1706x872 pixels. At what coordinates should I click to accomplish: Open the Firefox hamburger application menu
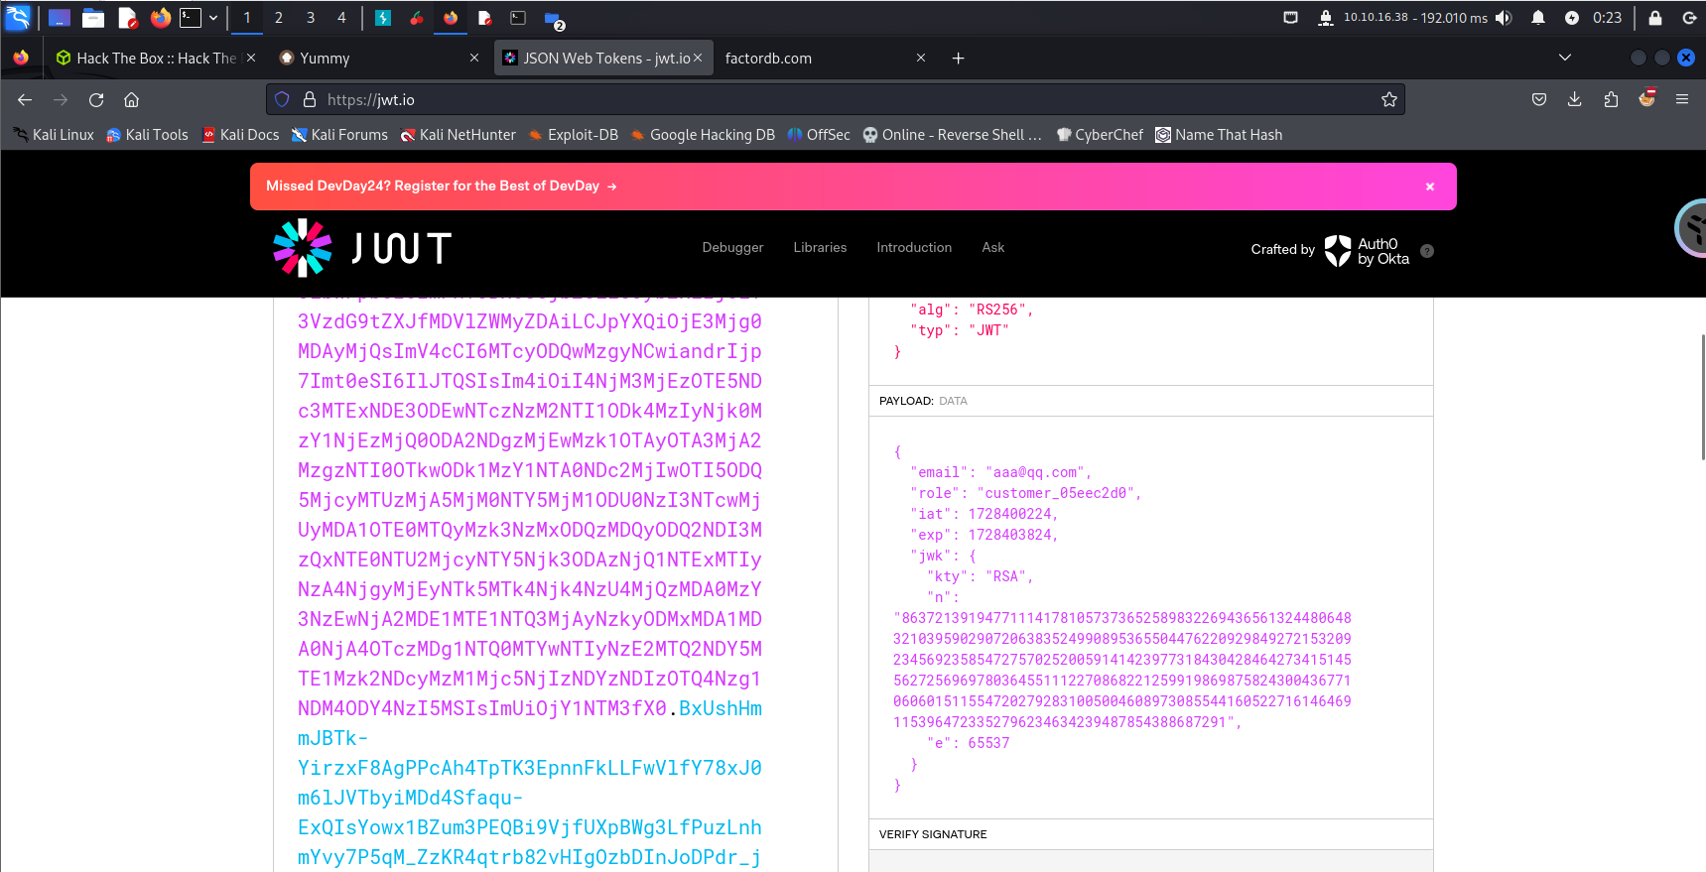(1681, 99)
